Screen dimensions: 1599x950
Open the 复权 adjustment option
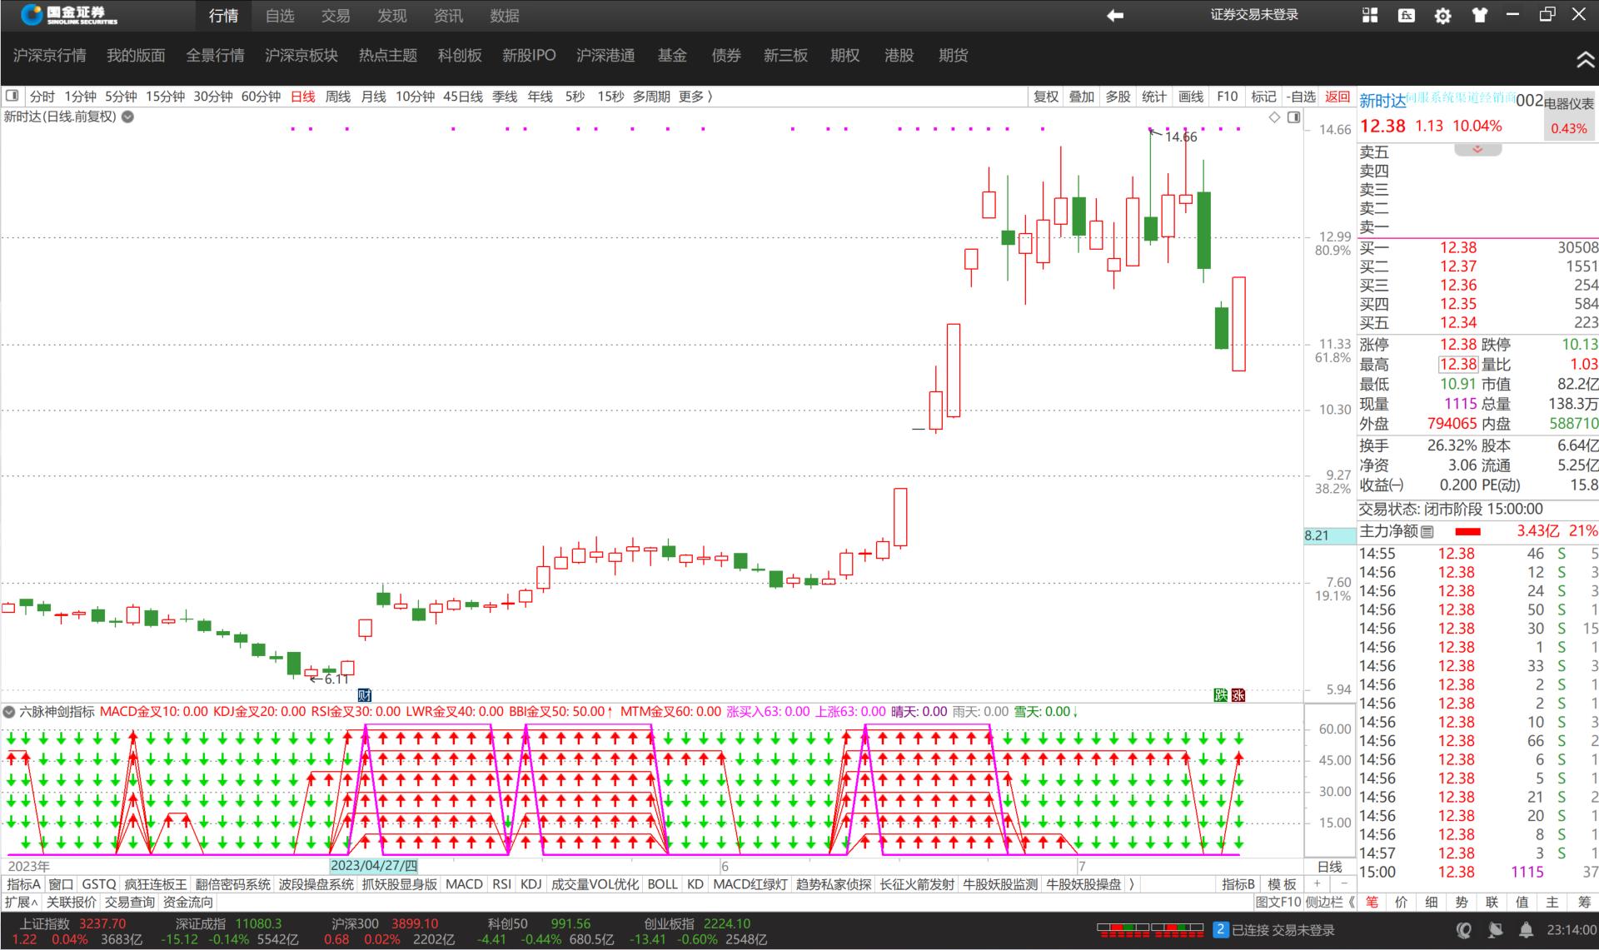pos(1046,97)
